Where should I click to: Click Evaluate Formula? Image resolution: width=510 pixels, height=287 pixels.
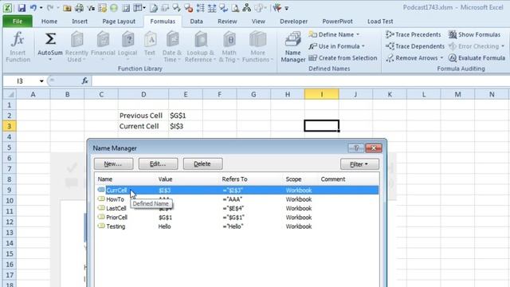pyautogui.click(x=477, y=58)
